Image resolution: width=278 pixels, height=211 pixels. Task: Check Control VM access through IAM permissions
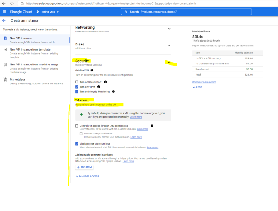[x=76, y=126]
